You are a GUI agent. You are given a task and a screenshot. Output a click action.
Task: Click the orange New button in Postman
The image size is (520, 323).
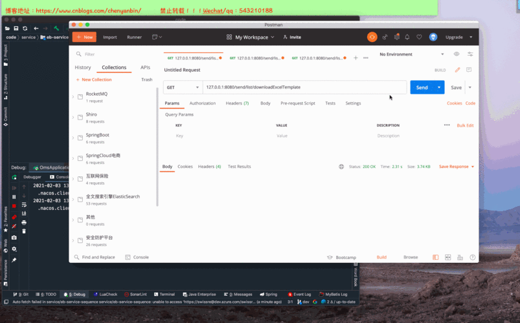coord(84,37)
